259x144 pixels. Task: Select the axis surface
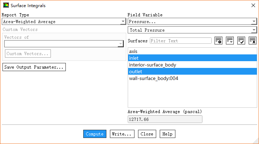tap(133, 52)
